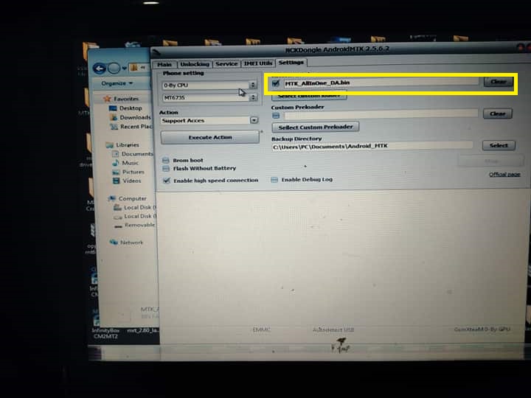This screenshot has height=398, width=531.
Task: Open Recent Places in Explorer sidebar
Action: point(136,127)
